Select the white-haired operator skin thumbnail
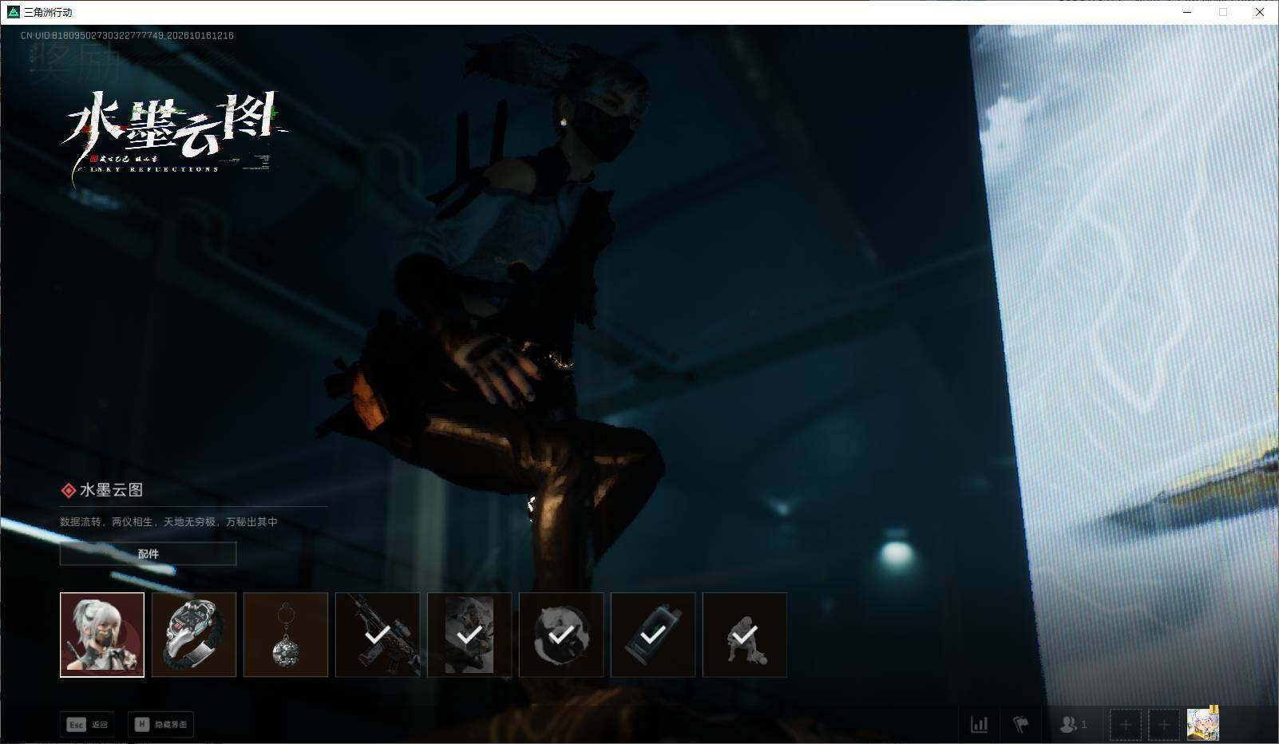 [102, 635]
